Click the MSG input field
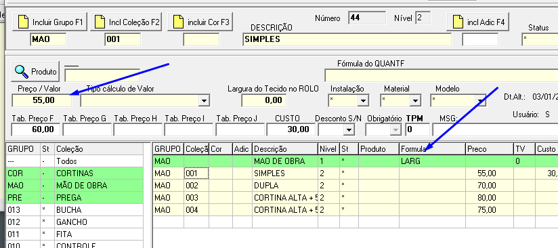Image resolution: width=558 pixels, height=248 pixels. tap(495, 129)
